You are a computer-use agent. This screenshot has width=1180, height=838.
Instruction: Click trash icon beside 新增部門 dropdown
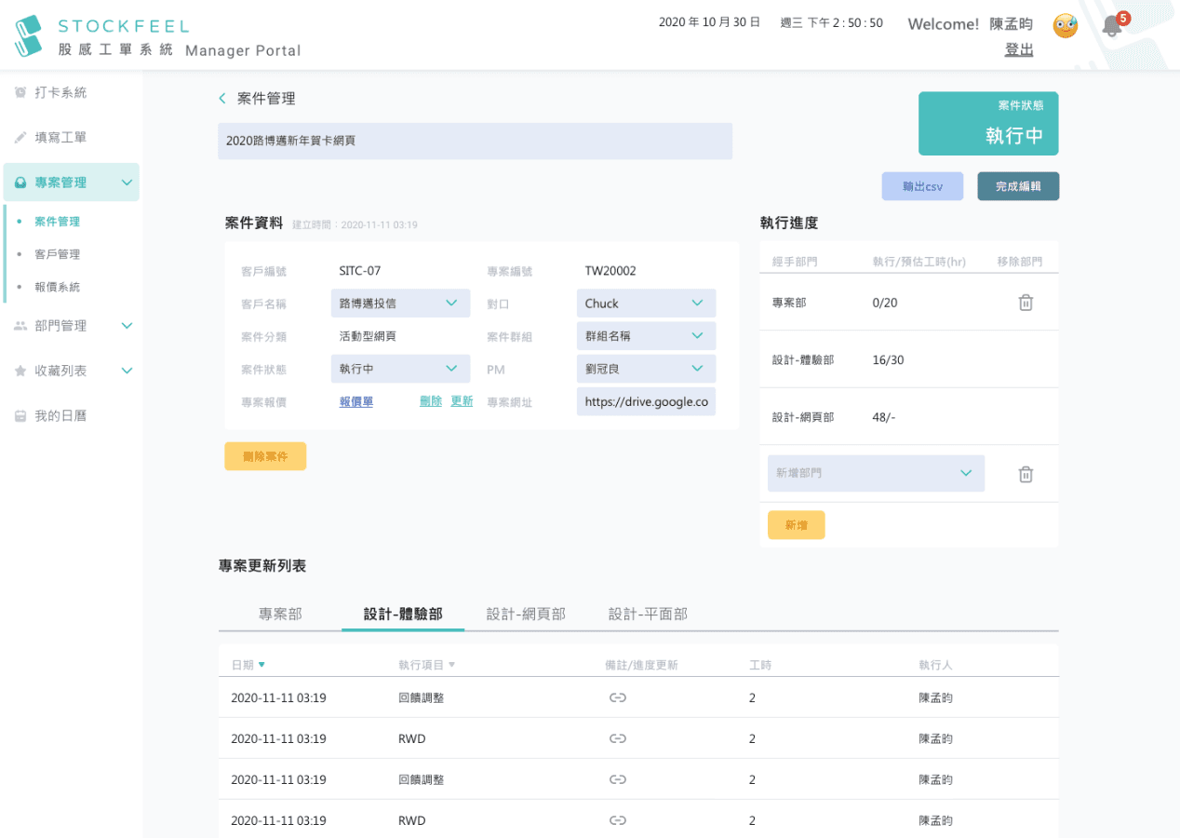(x=1026, y=474)
